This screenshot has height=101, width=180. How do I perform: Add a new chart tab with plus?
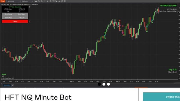point(13,85)
